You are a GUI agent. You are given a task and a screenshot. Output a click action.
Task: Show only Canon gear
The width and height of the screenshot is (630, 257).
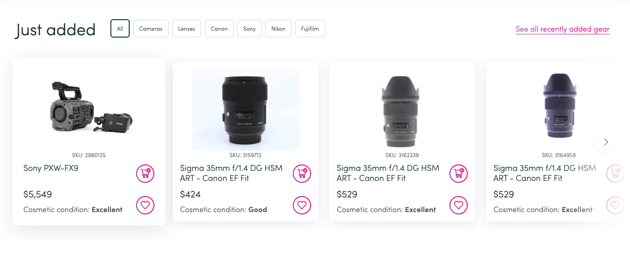(x=219, y=28)
